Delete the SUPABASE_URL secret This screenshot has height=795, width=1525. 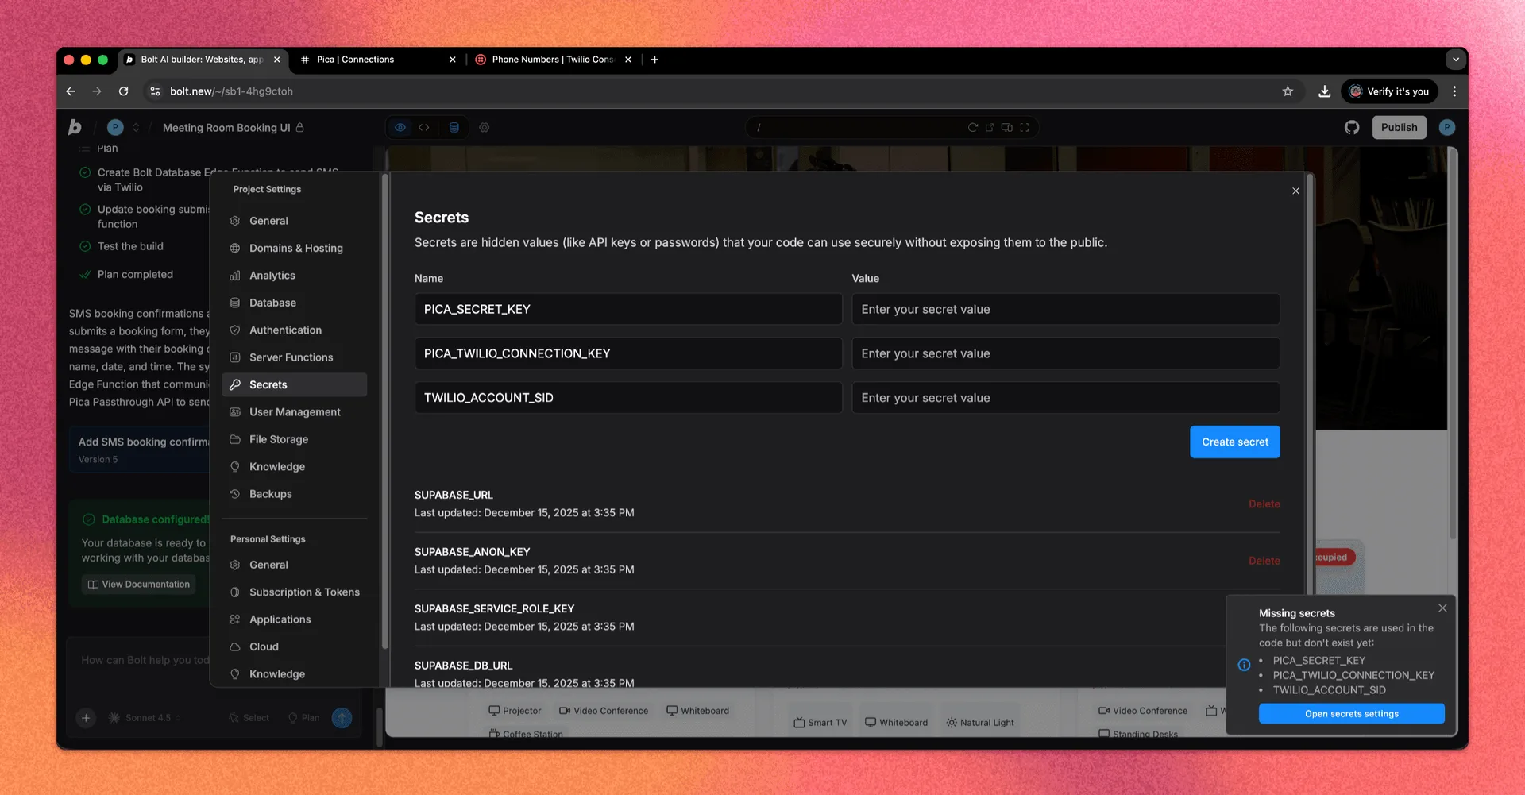tap(1264, 504)
